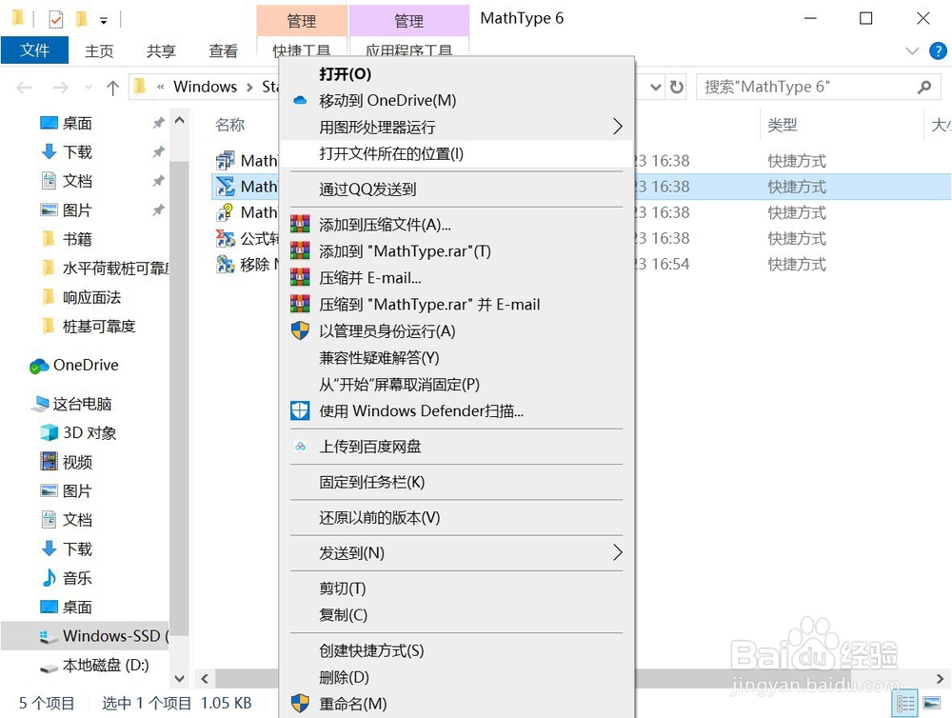Click Baidu netdisk icon for 上传到百度网盘
This screenshot has height=718, width=952.
click(300, 447)
